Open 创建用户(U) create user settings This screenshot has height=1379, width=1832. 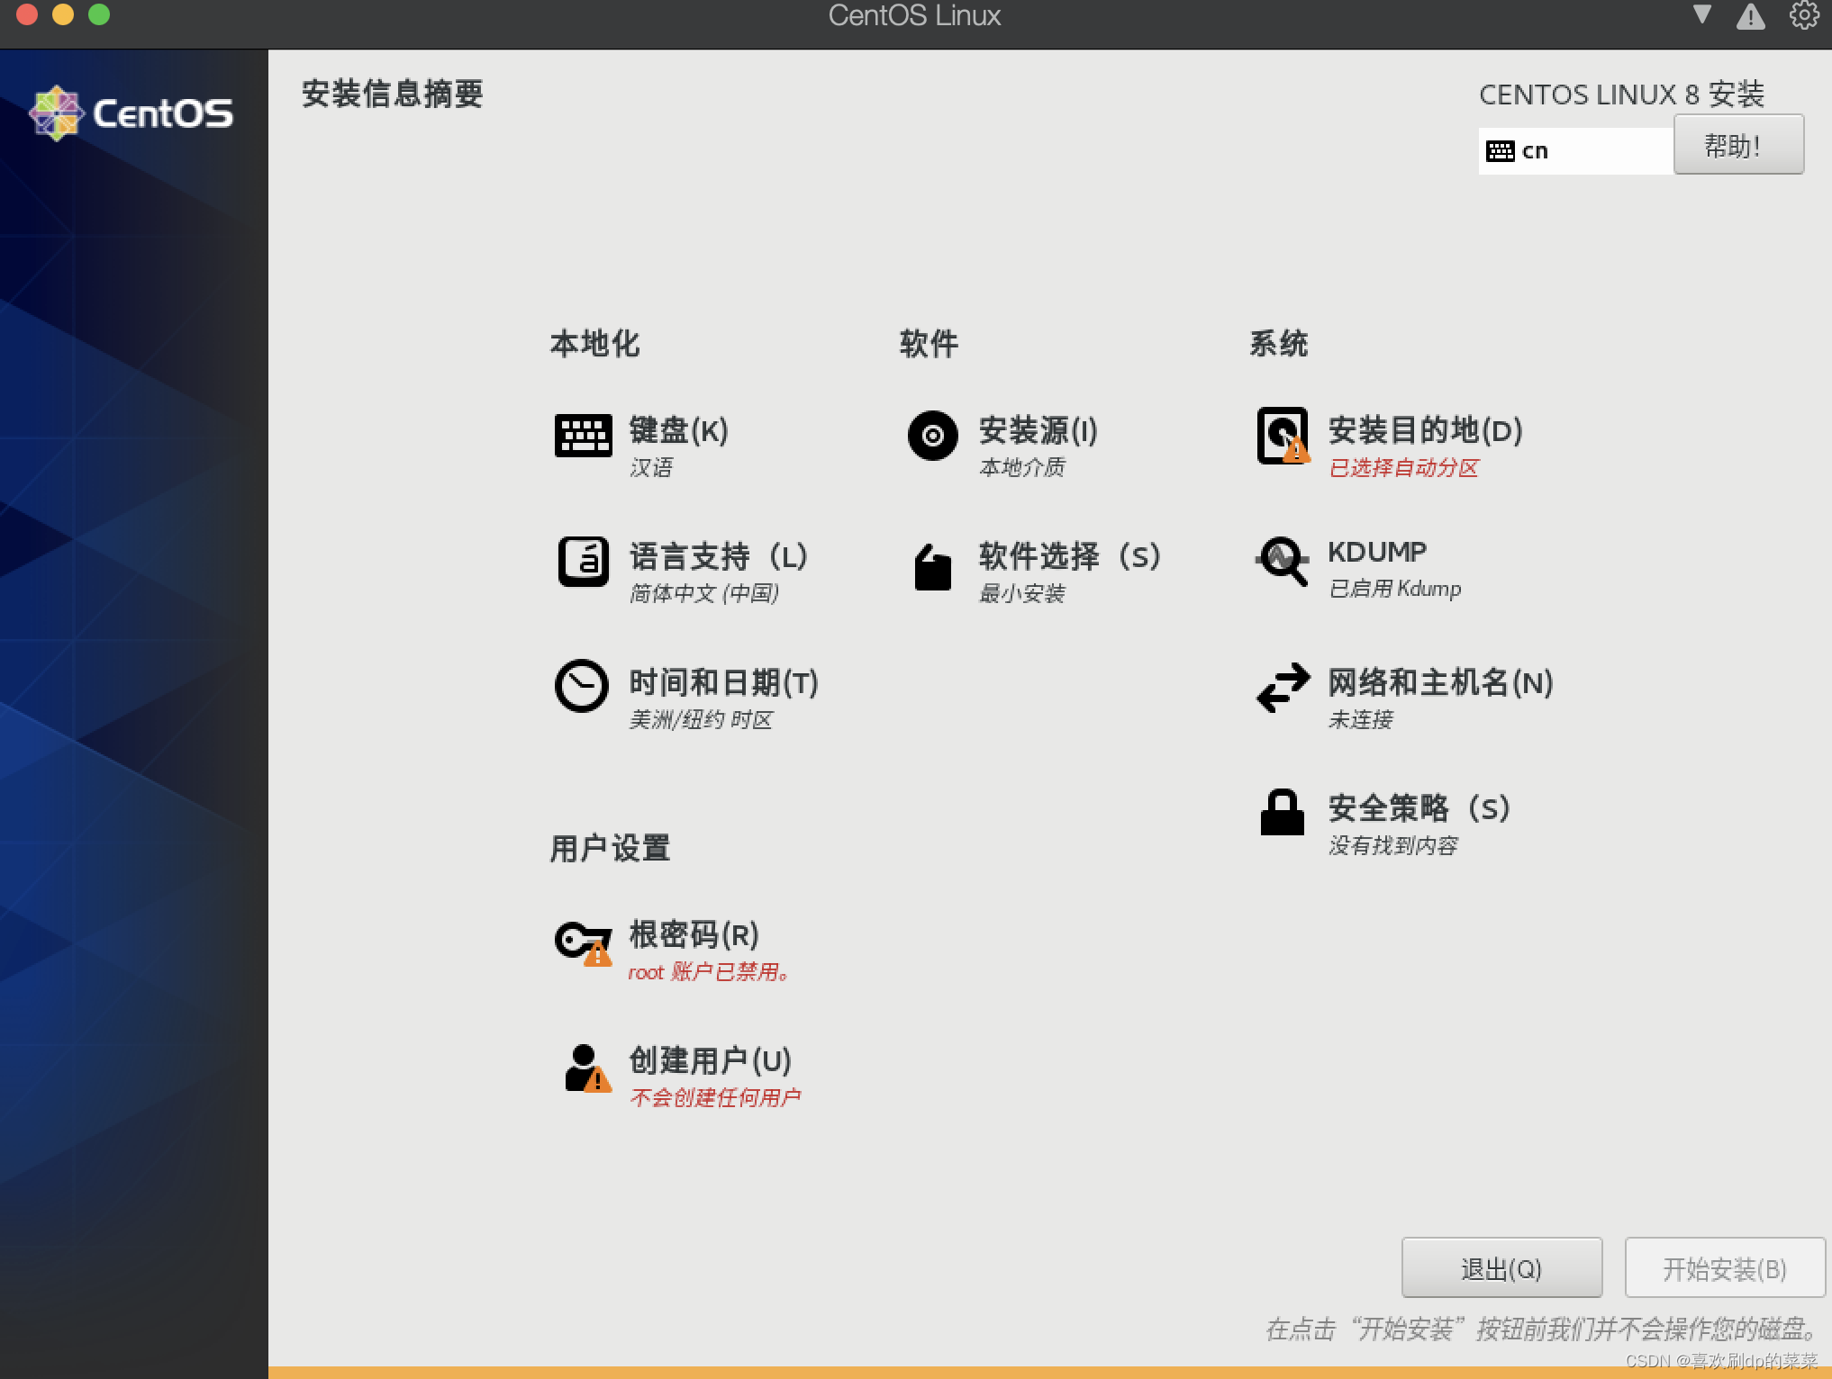710,1062
